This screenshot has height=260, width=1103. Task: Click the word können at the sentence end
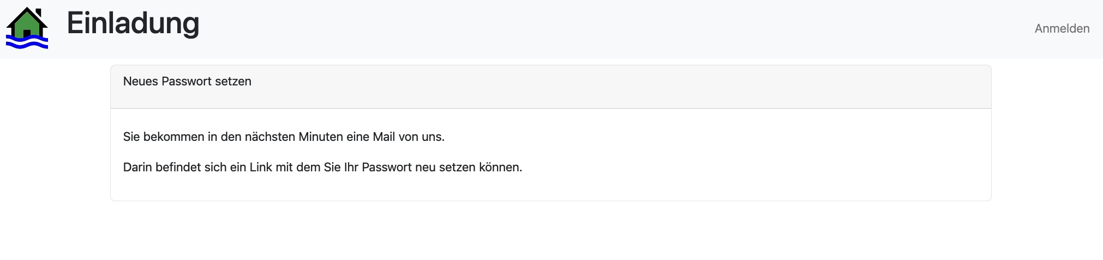point(500,168)
